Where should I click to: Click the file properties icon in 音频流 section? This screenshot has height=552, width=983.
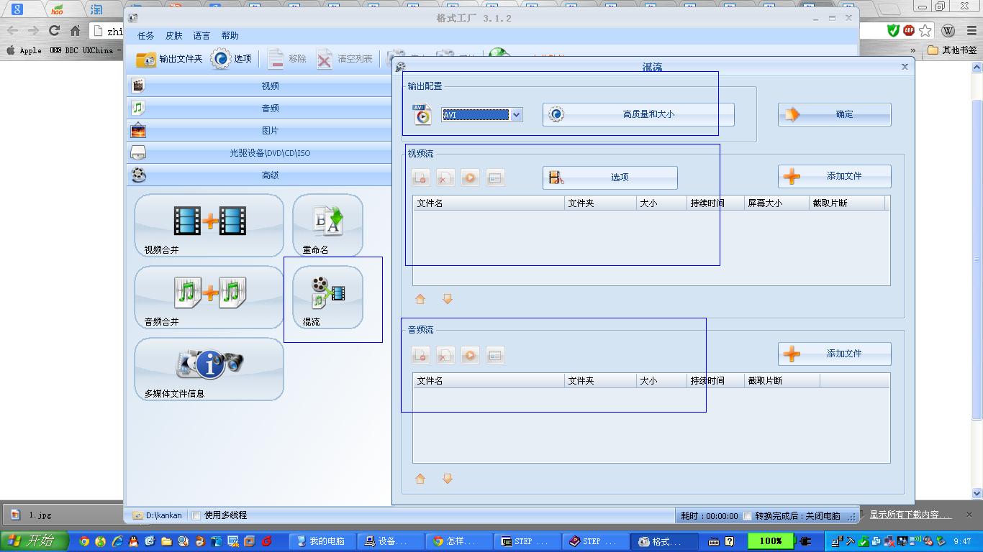495,354
